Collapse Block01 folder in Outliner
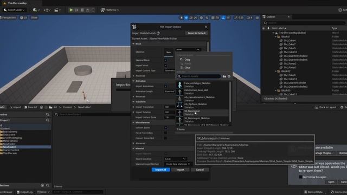Viewport: 347px width, 195px height. (276, 37)
